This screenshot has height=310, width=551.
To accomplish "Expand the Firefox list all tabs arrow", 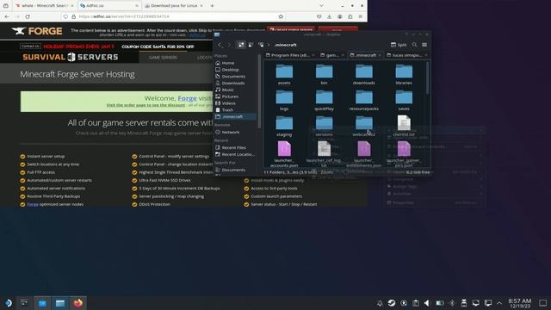I will click(x=321, y=6).
